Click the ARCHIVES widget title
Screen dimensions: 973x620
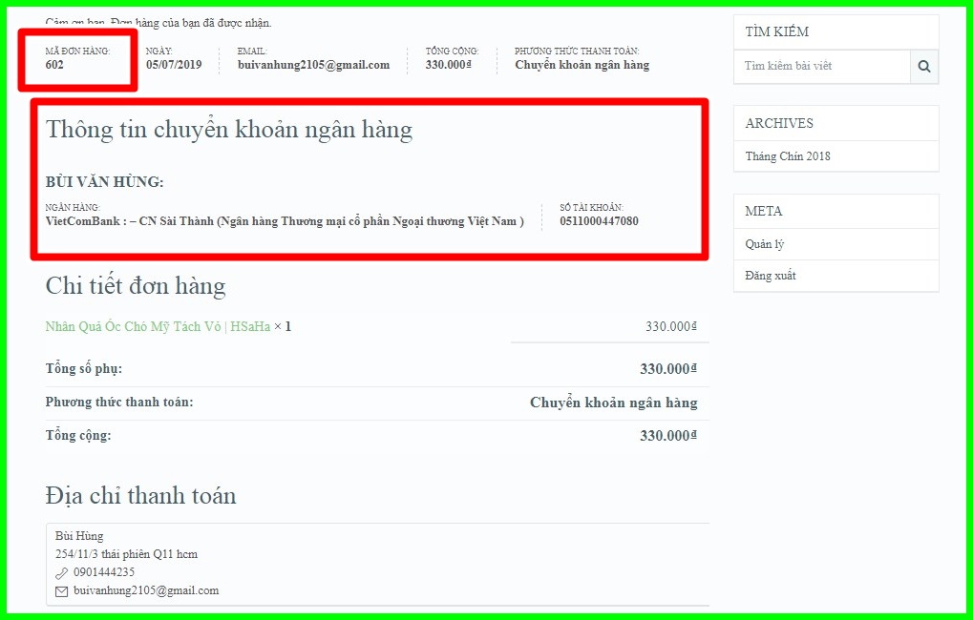[x=779, y=123]
